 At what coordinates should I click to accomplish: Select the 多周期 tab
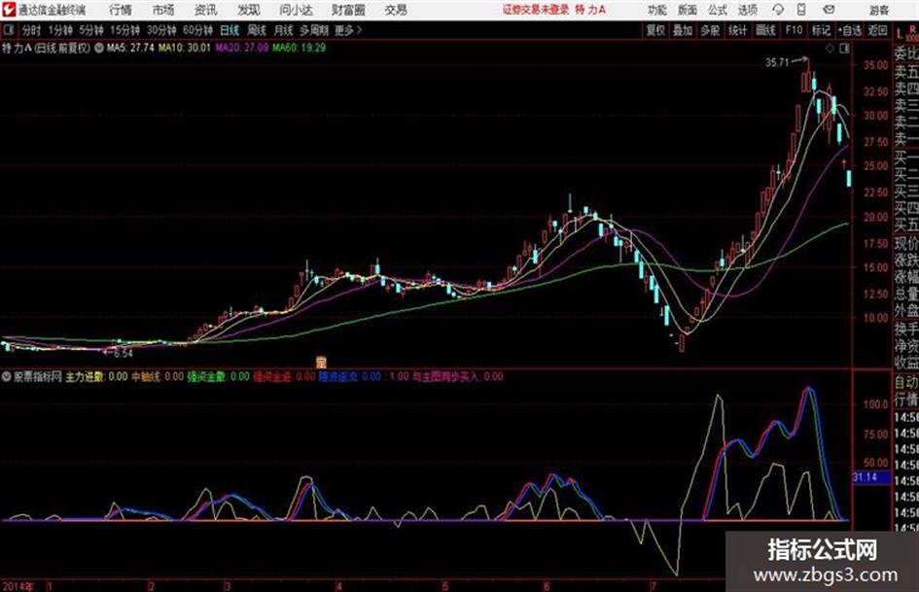314,30
